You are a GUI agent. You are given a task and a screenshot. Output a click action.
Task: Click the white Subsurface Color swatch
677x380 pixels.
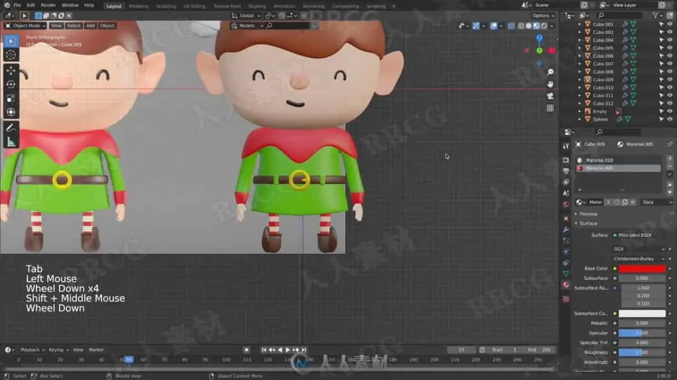click(x=642, y=314)
